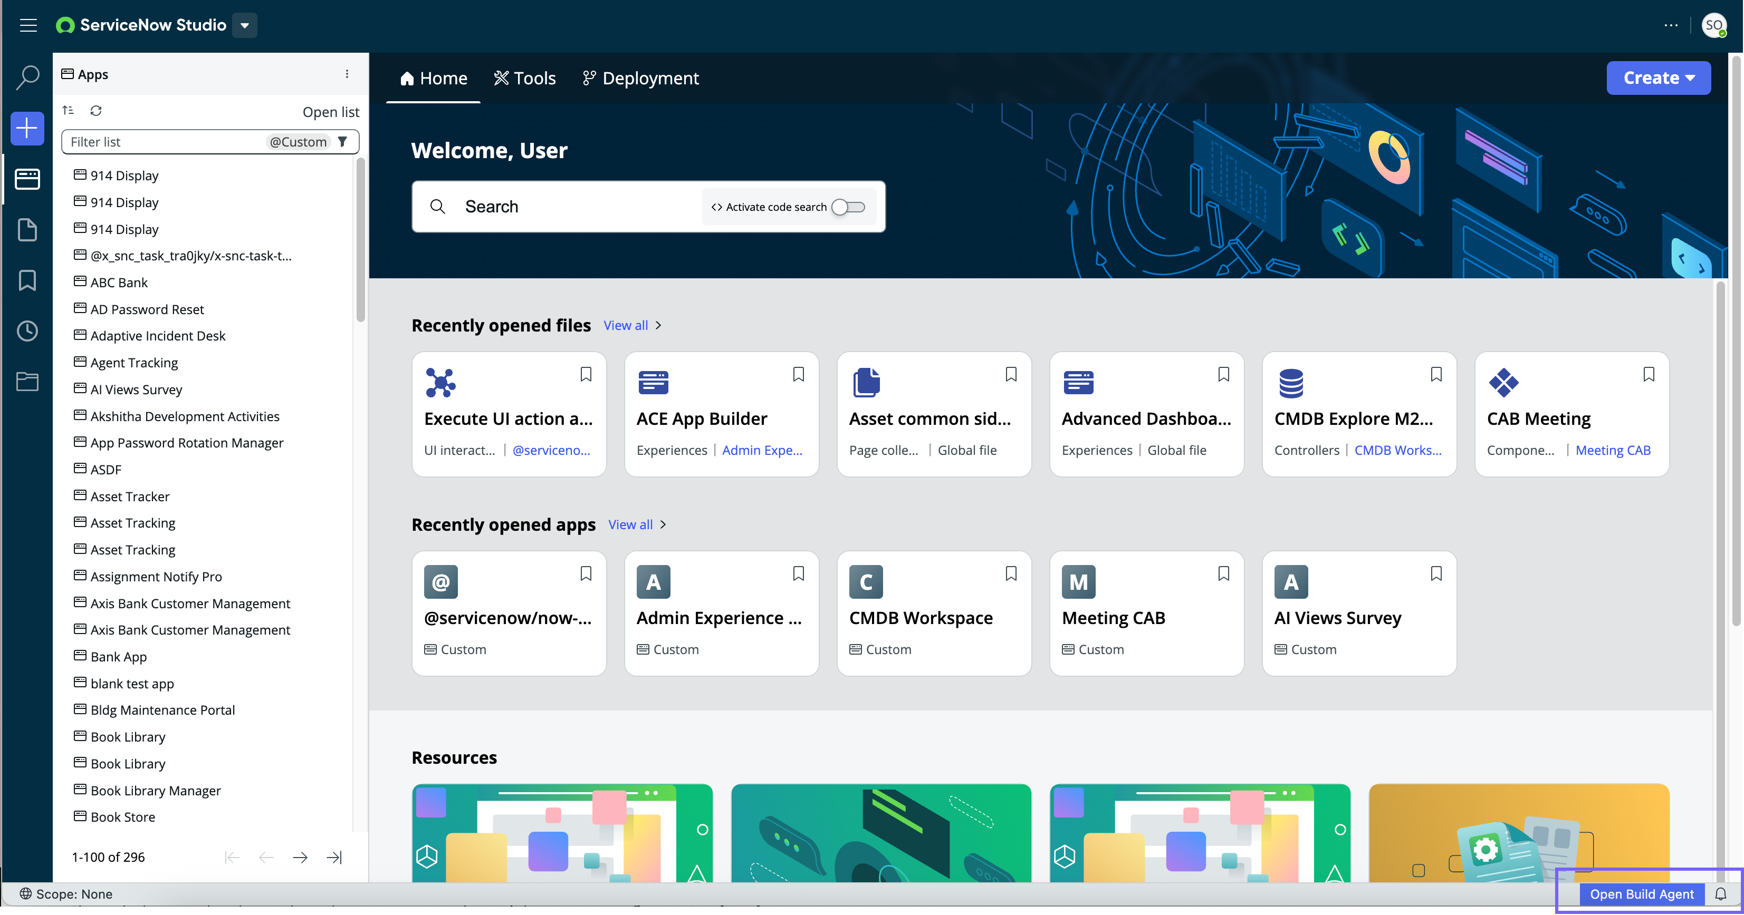Screen dimensions: 1744x915
Task: Bookmark the Advanced Dashboa... card
Action: pos(1223,374)
